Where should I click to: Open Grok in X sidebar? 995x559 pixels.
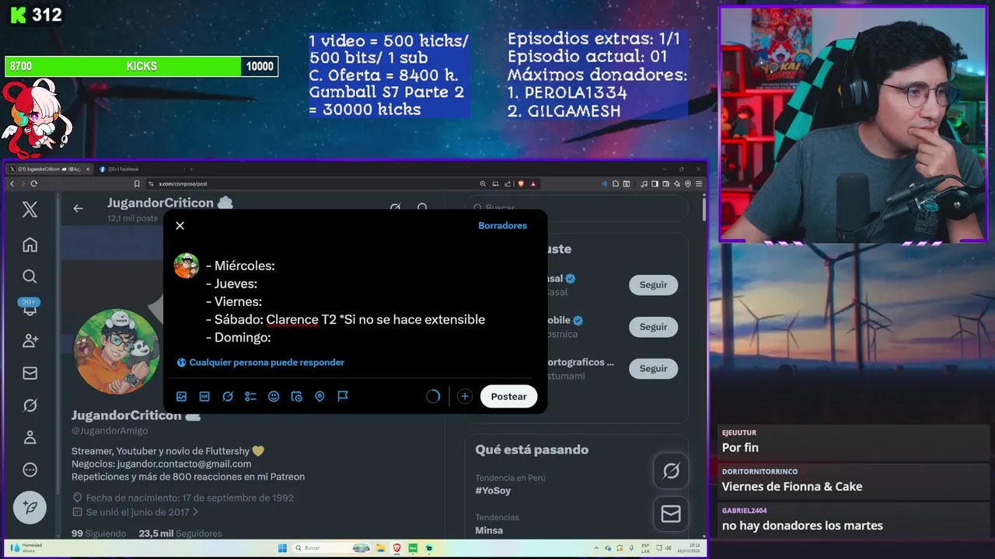pyautogui.click(x=30, y=405)
